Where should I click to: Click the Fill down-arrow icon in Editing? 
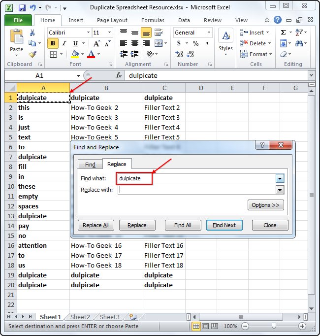(x=283, y=43)
